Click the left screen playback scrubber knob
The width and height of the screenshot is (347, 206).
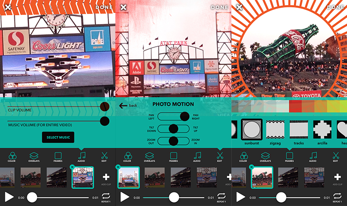click(x=32, y=197)
